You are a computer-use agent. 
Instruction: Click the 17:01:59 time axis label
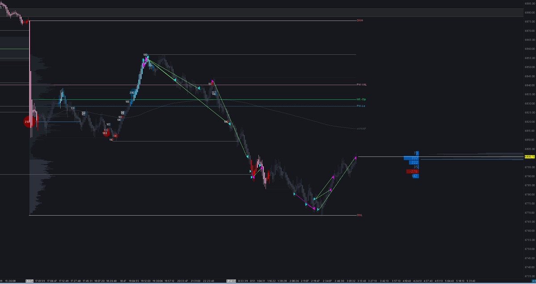click(x=41, y=281)
